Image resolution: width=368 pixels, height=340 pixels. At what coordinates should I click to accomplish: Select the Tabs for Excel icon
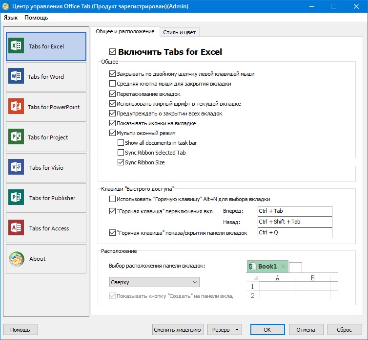[16, 46]
